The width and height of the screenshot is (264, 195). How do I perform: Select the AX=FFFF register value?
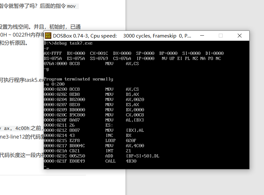point(53,53)
